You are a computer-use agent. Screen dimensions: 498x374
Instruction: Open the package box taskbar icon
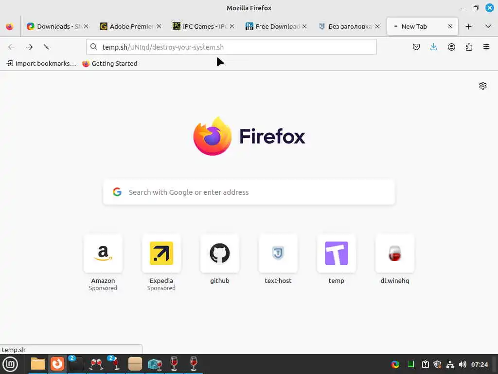click(x=135, y=364)
